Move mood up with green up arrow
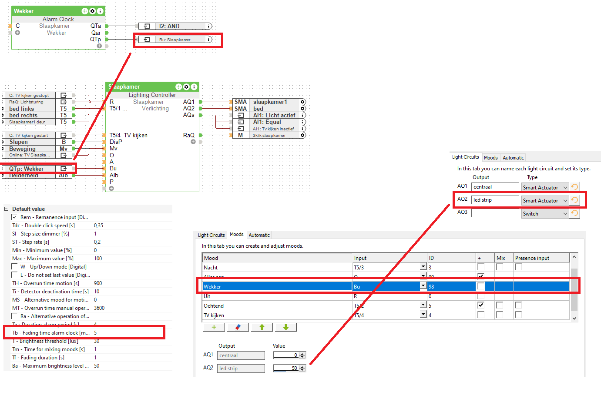This screenshot has width=611, height=415. coord(262,327)
